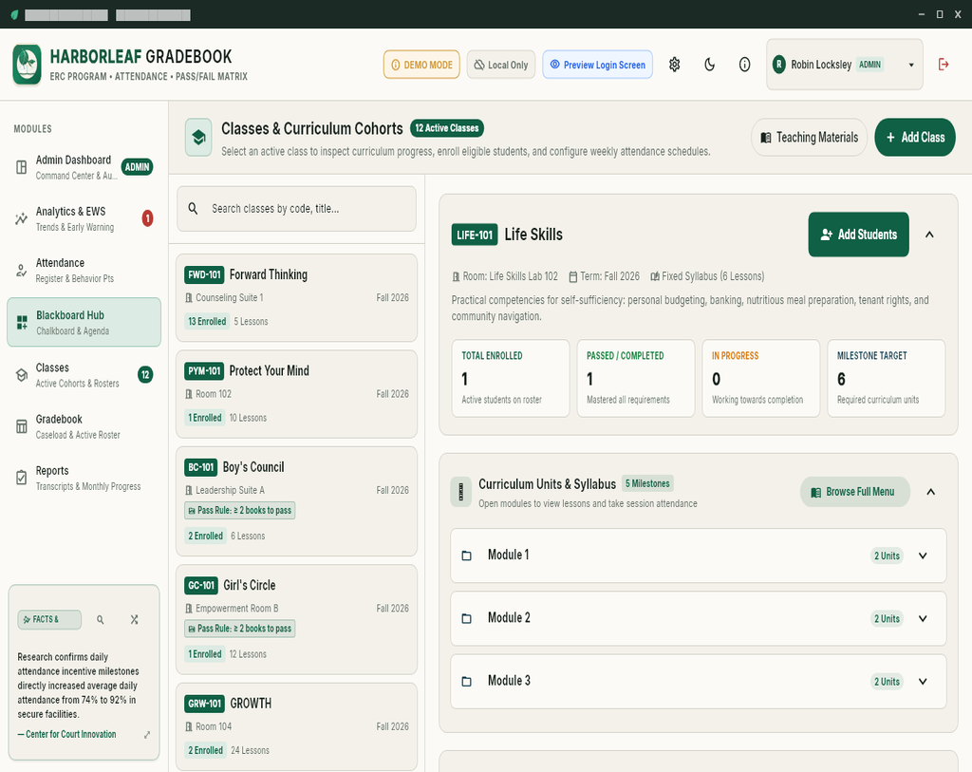
Task: Click the "12 Active Classes" badge
Action: coord(447,128)
